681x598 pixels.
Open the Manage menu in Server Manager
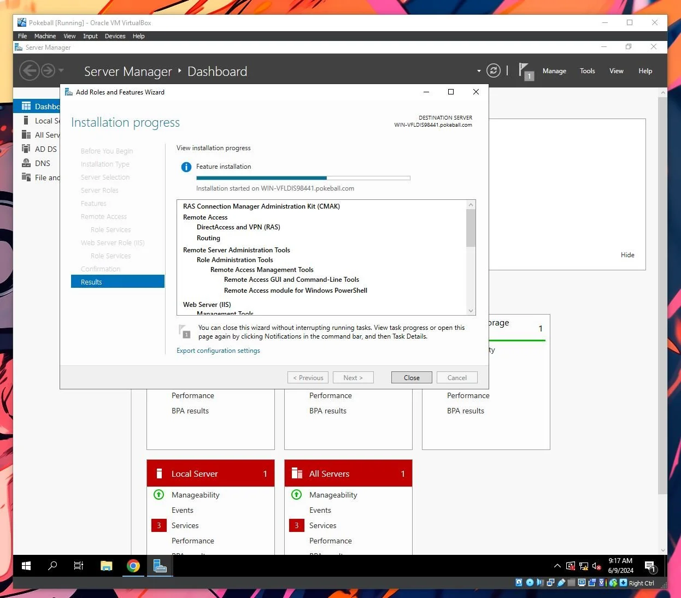click(x=554, y=71)
